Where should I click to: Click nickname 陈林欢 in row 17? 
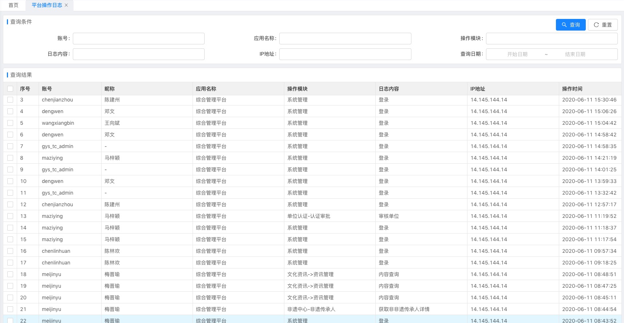click(112, 263)
